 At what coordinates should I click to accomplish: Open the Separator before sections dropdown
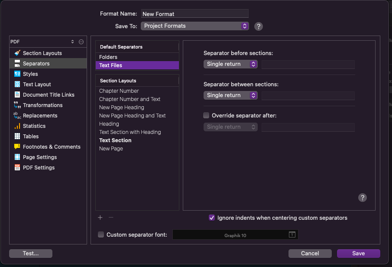click(230, 64)
